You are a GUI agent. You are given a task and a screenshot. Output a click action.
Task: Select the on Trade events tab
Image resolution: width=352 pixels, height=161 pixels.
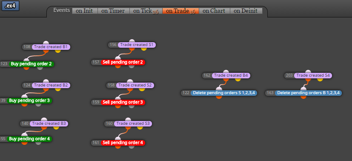pos(180,11)
